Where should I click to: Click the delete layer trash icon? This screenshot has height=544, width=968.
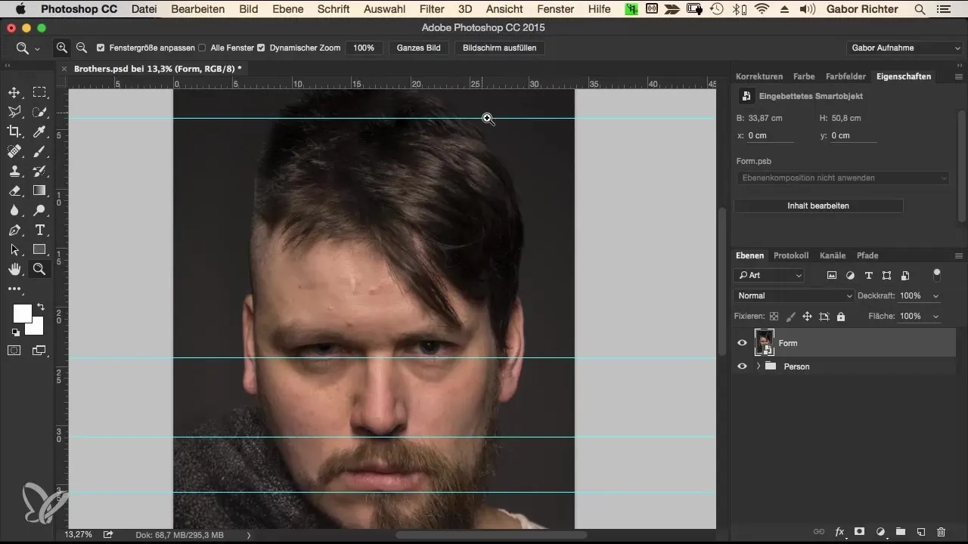click(941, 532)
